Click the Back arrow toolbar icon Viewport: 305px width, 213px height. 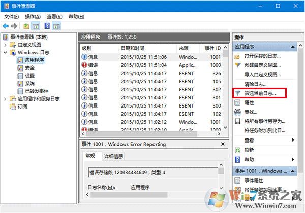click(6, 26)
